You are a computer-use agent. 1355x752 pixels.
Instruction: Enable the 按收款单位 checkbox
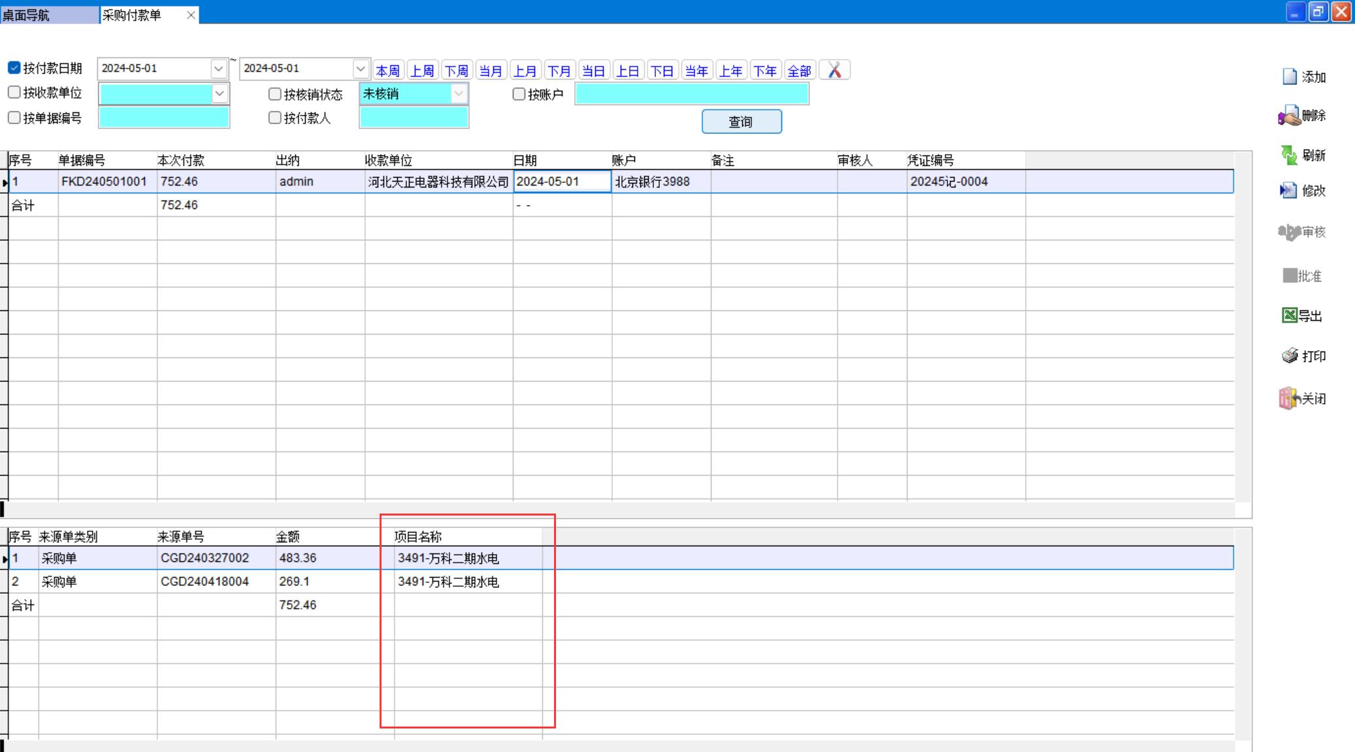14,93
